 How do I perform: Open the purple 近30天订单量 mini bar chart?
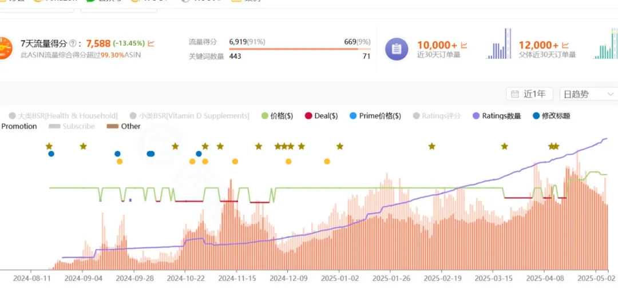coord(499,43)
